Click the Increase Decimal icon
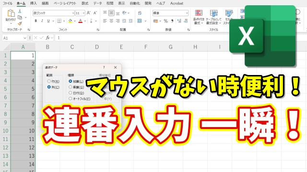The image size is (307, 172). click(179, 21)
